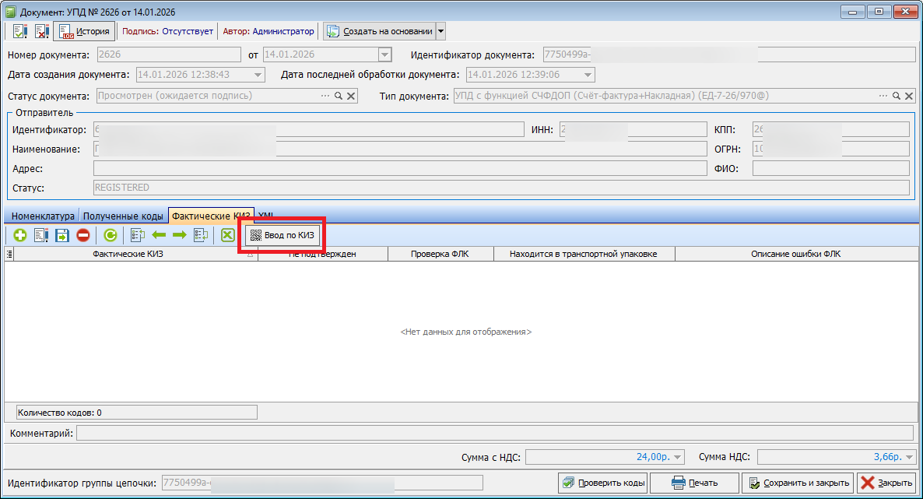Click the document with red X icon
Viewport: 923px width, 499px height.
[41, 31]
